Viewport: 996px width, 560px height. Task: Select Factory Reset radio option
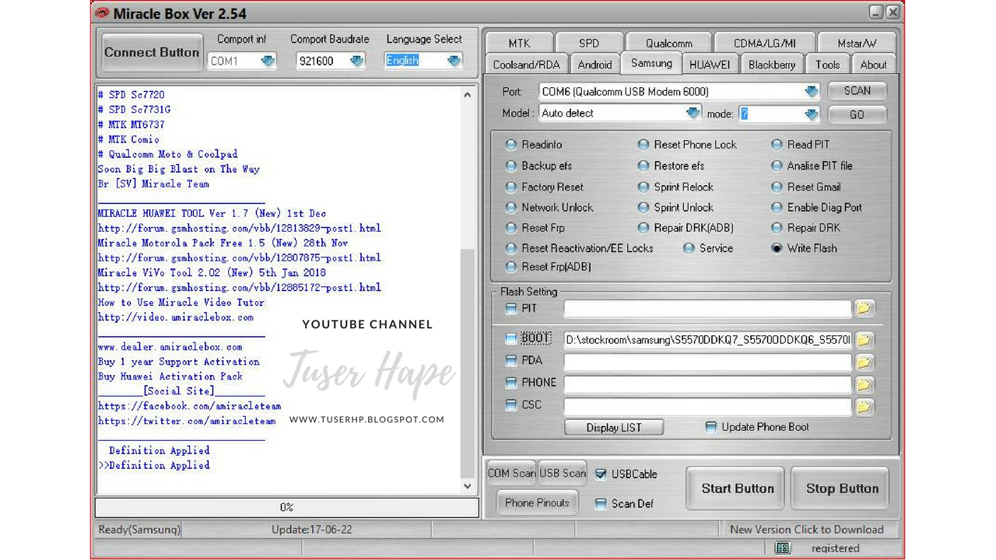pyautogui.click(x=511, y=187)
